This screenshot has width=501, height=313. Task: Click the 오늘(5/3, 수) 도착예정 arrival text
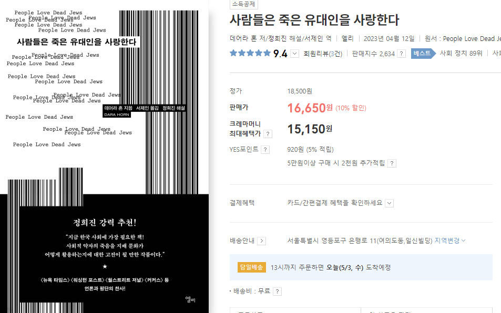click(x=359, y=267)
